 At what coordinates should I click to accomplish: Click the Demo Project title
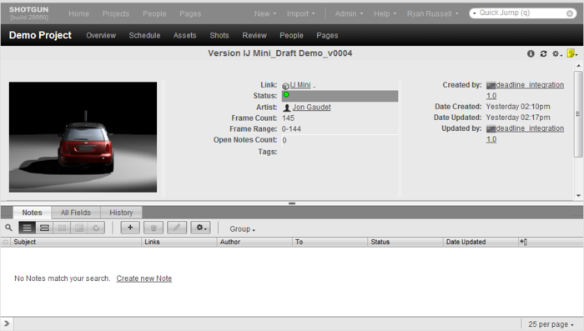click(40, 35)
